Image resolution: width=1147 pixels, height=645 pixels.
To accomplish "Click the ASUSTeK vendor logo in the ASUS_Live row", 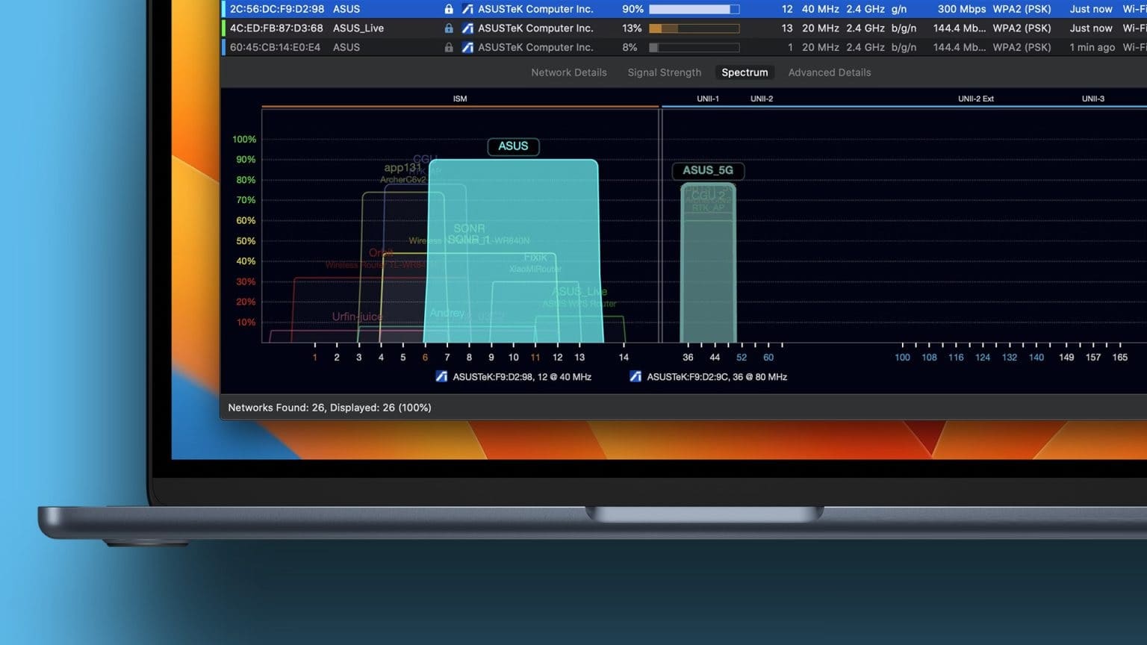I will [x=467, y=28].
